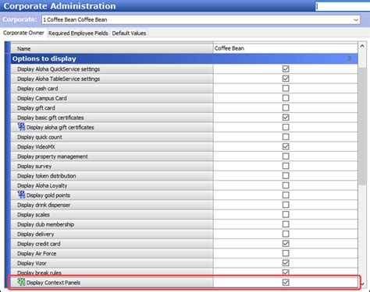Screen dimensions: 370x292
Task: Click the vertical scrollbar thumb
Action: click(x=362, y=126)
